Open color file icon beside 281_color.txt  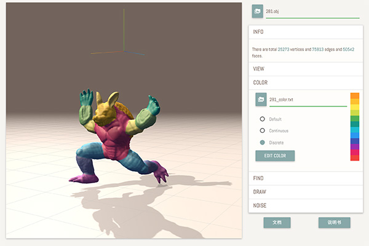tap(261, 100)
